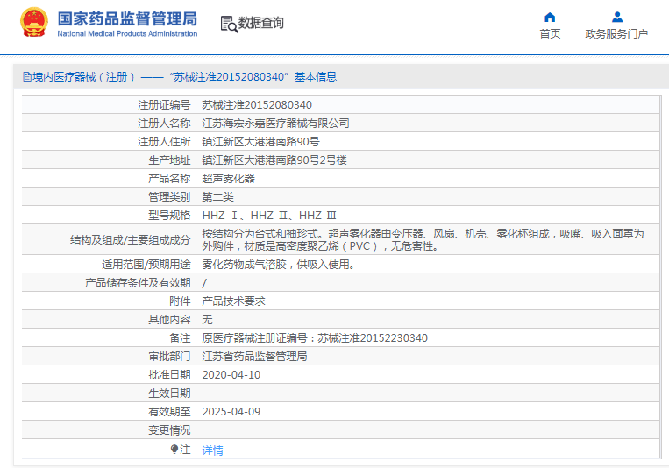Open 政务服务门户 portal link
669x468 pixels.
tap(616, 33)
